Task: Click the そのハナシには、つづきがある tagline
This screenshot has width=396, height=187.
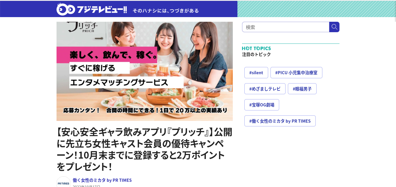Action: pyautogui.click(x=166, y=11)
